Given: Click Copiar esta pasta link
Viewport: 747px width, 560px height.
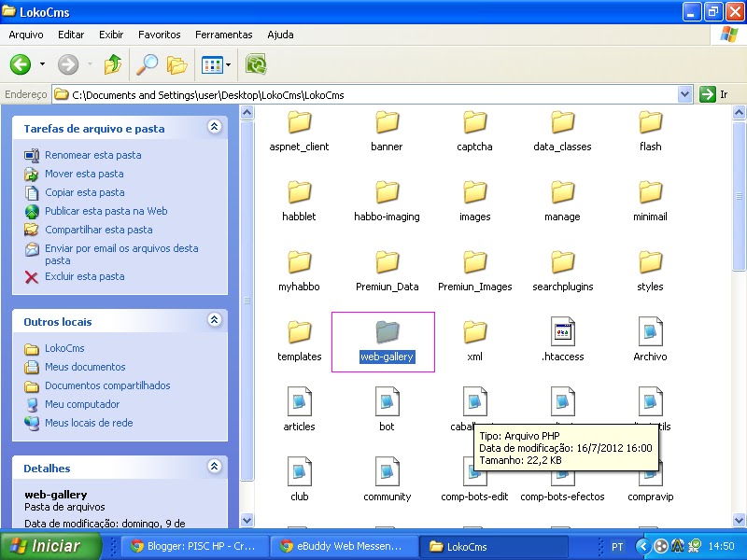Looking at the screenshot, I should click(x=84, y=192).
